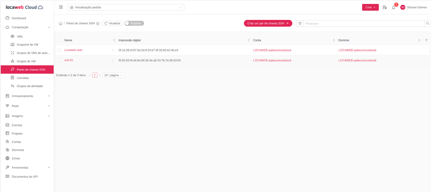Select the Locaweb user row checkbox
431x192 pixels.
(60, 50)
